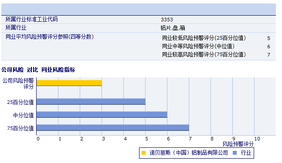Click the 同业较低风险预警评分(25百分位值) row
This screenshot has width=282, height=163.
point(216,38)
